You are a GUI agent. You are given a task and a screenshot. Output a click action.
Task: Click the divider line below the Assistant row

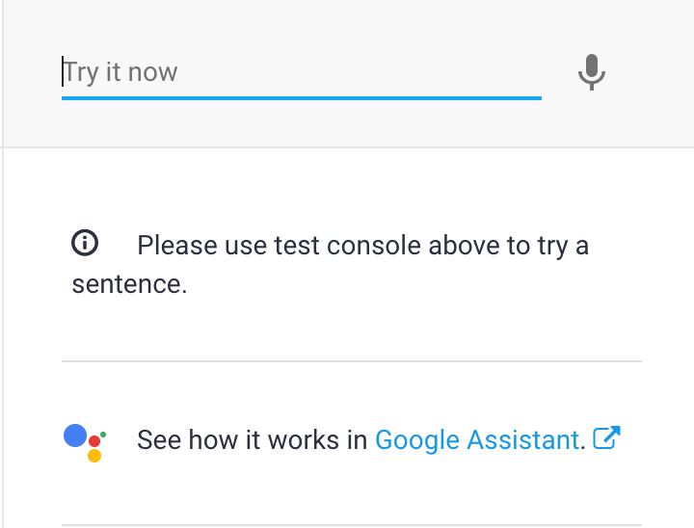click(351, 525)
